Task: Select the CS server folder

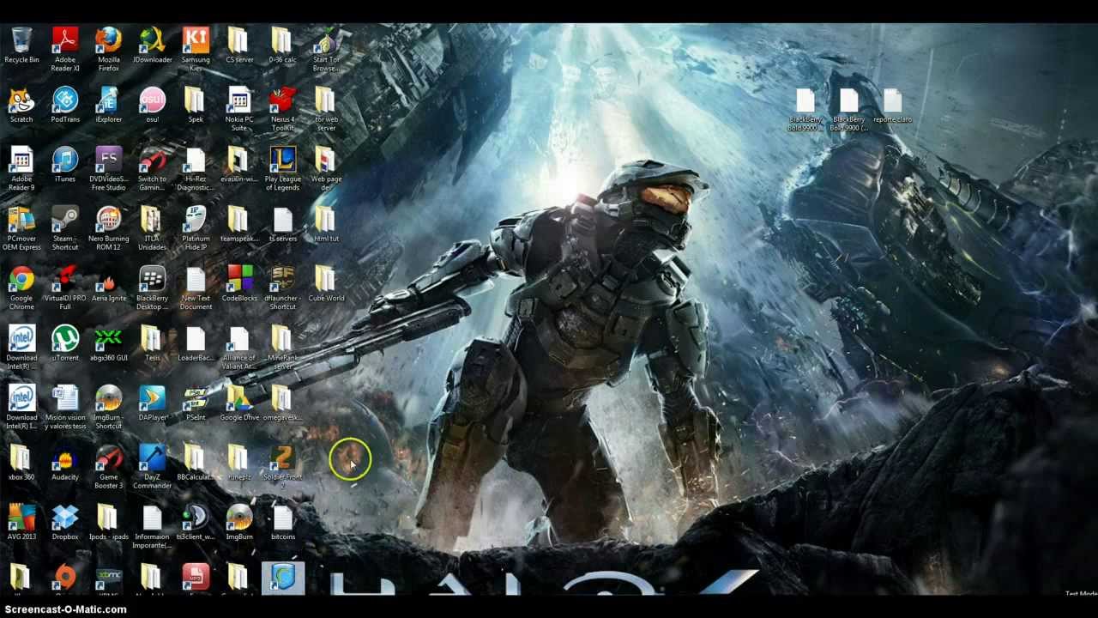Action: click(239, 45)
